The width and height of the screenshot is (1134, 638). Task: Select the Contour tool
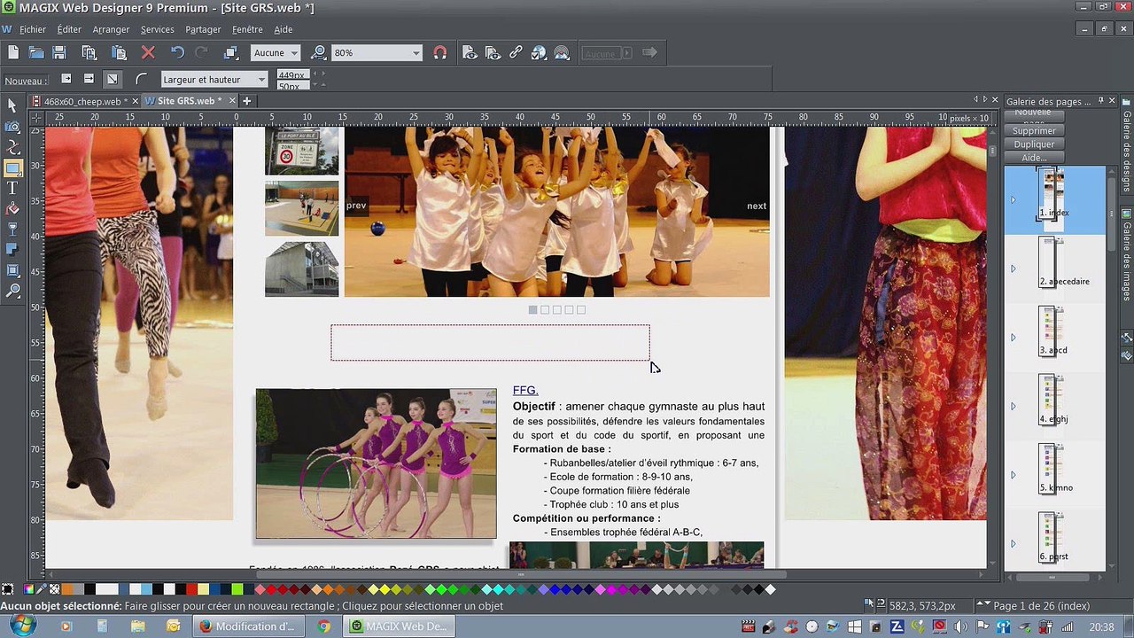pos(12,271)
